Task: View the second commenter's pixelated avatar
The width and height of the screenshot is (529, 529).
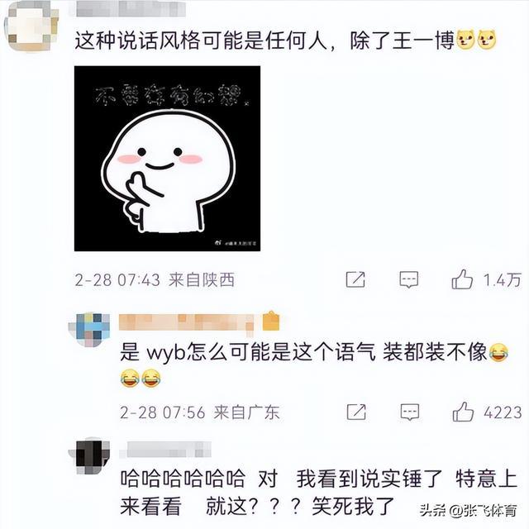Action: (x=89, y=330)
